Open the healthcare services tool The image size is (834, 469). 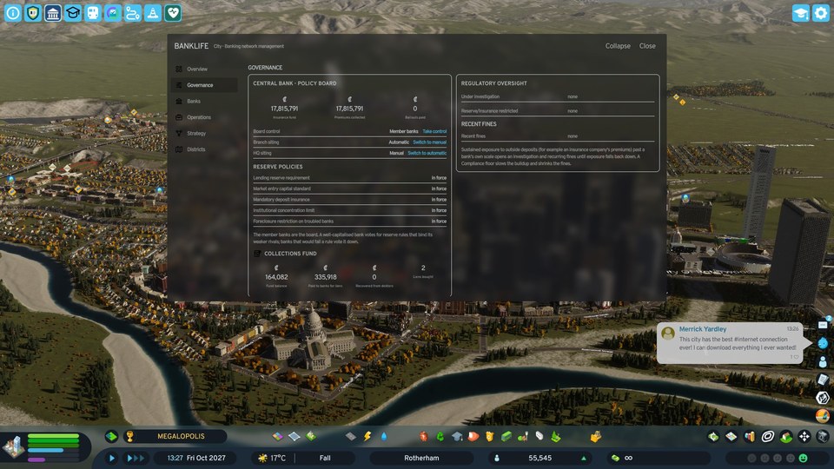coord(424,437)
